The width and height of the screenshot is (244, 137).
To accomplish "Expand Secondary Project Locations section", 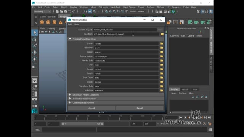I will [x=70, y=95].
